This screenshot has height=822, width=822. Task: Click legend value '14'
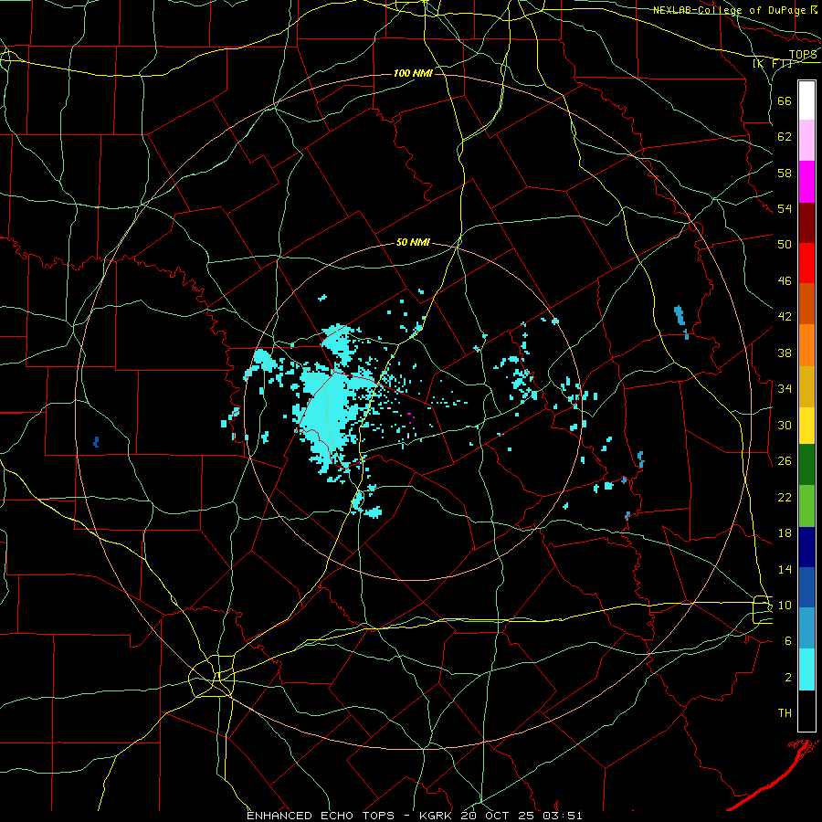(x=785, y=569)
